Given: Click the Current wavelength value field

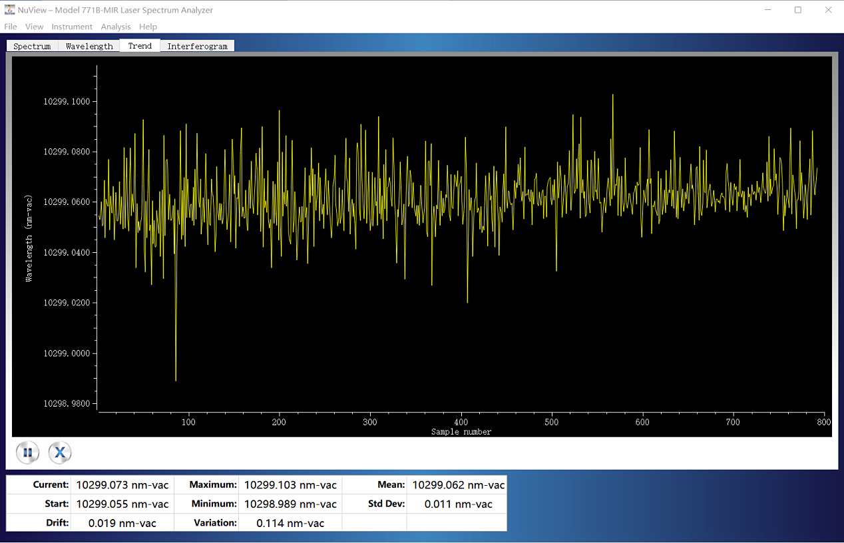Looking at the screenshot, I should (x=122, y=485).
